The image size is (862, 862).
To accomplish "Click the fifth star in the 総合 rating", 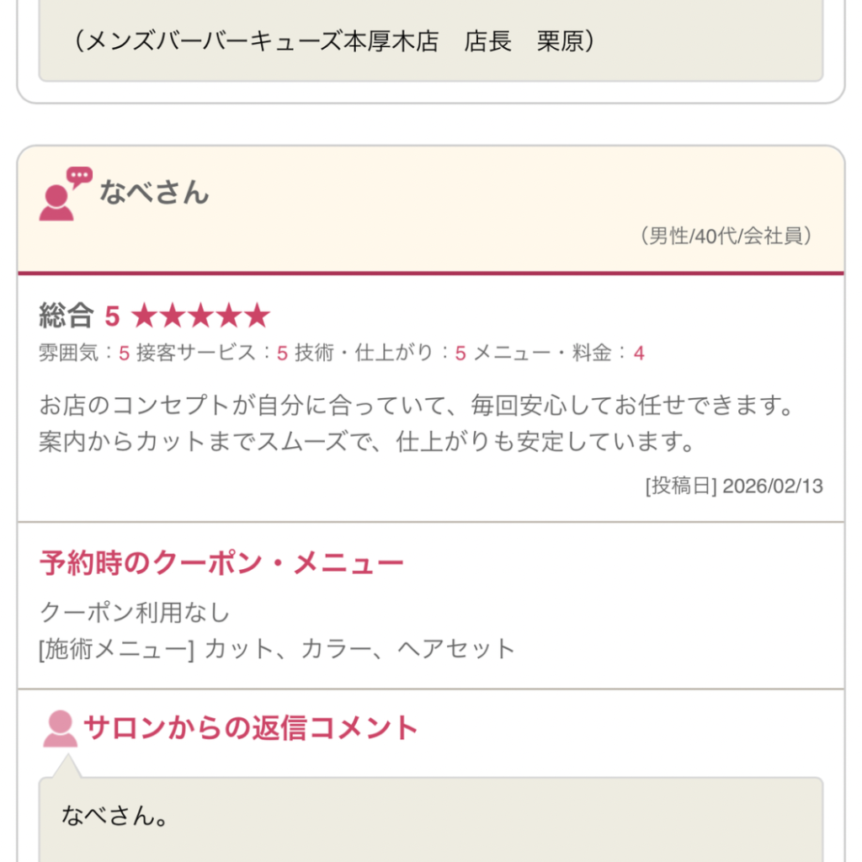I will pos(257,317).
